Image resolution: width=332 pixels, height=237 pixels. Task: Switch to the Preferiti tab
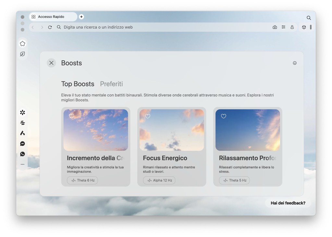[x=111, y=84]
